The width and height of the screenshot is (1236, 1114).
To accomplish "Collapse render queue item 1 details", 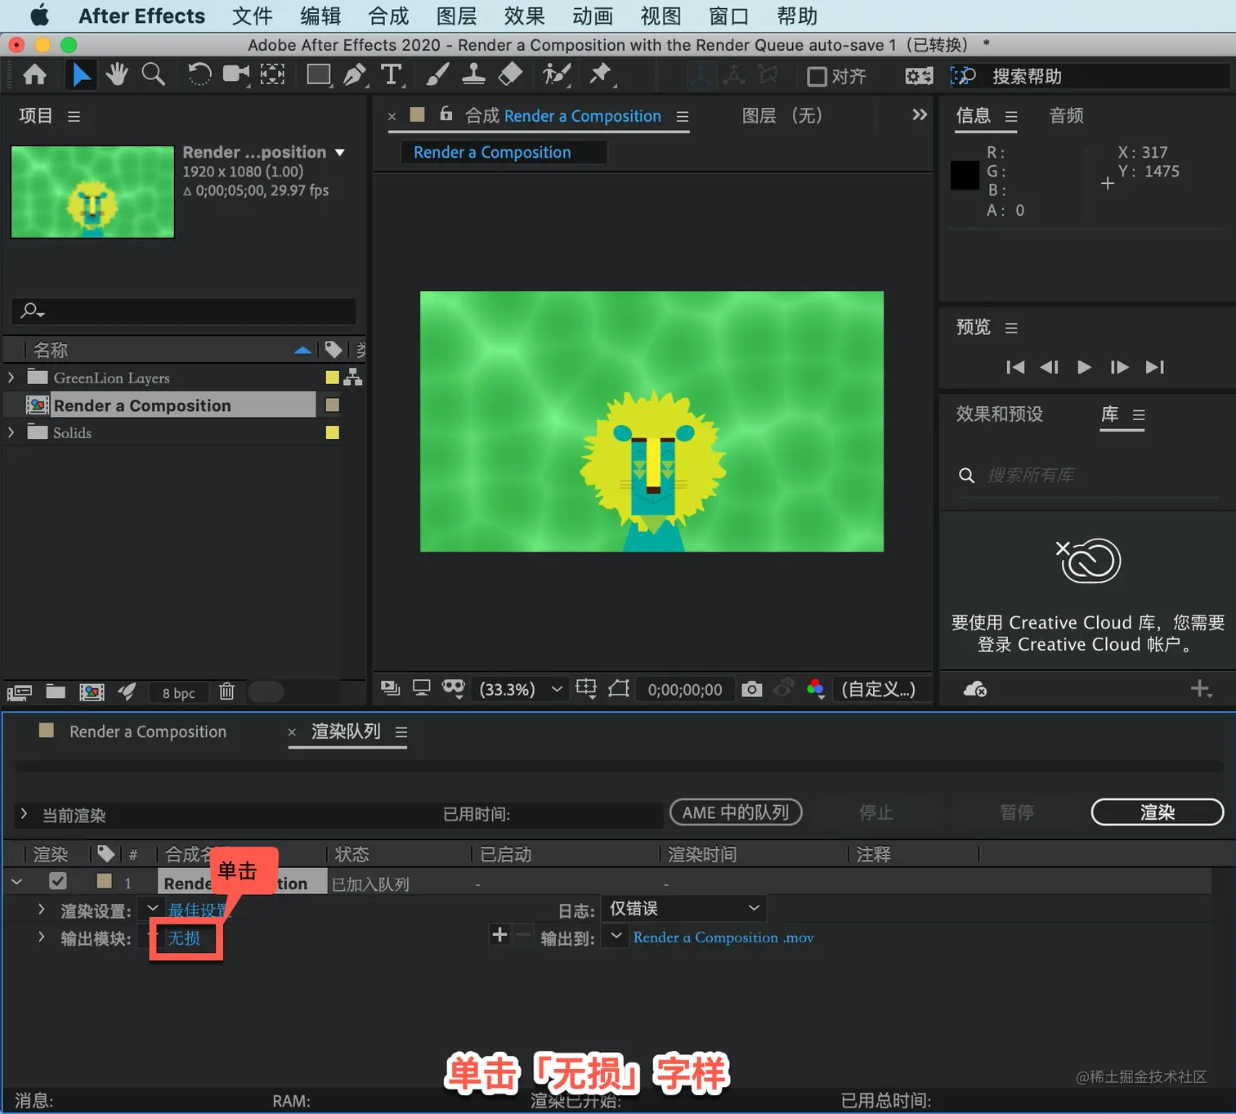I will (x=16, y=882).
